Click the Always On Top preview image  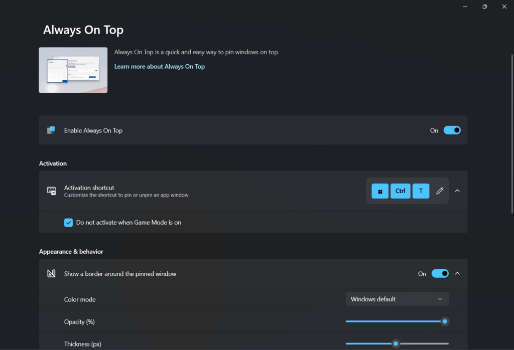(x=73, y=70)
